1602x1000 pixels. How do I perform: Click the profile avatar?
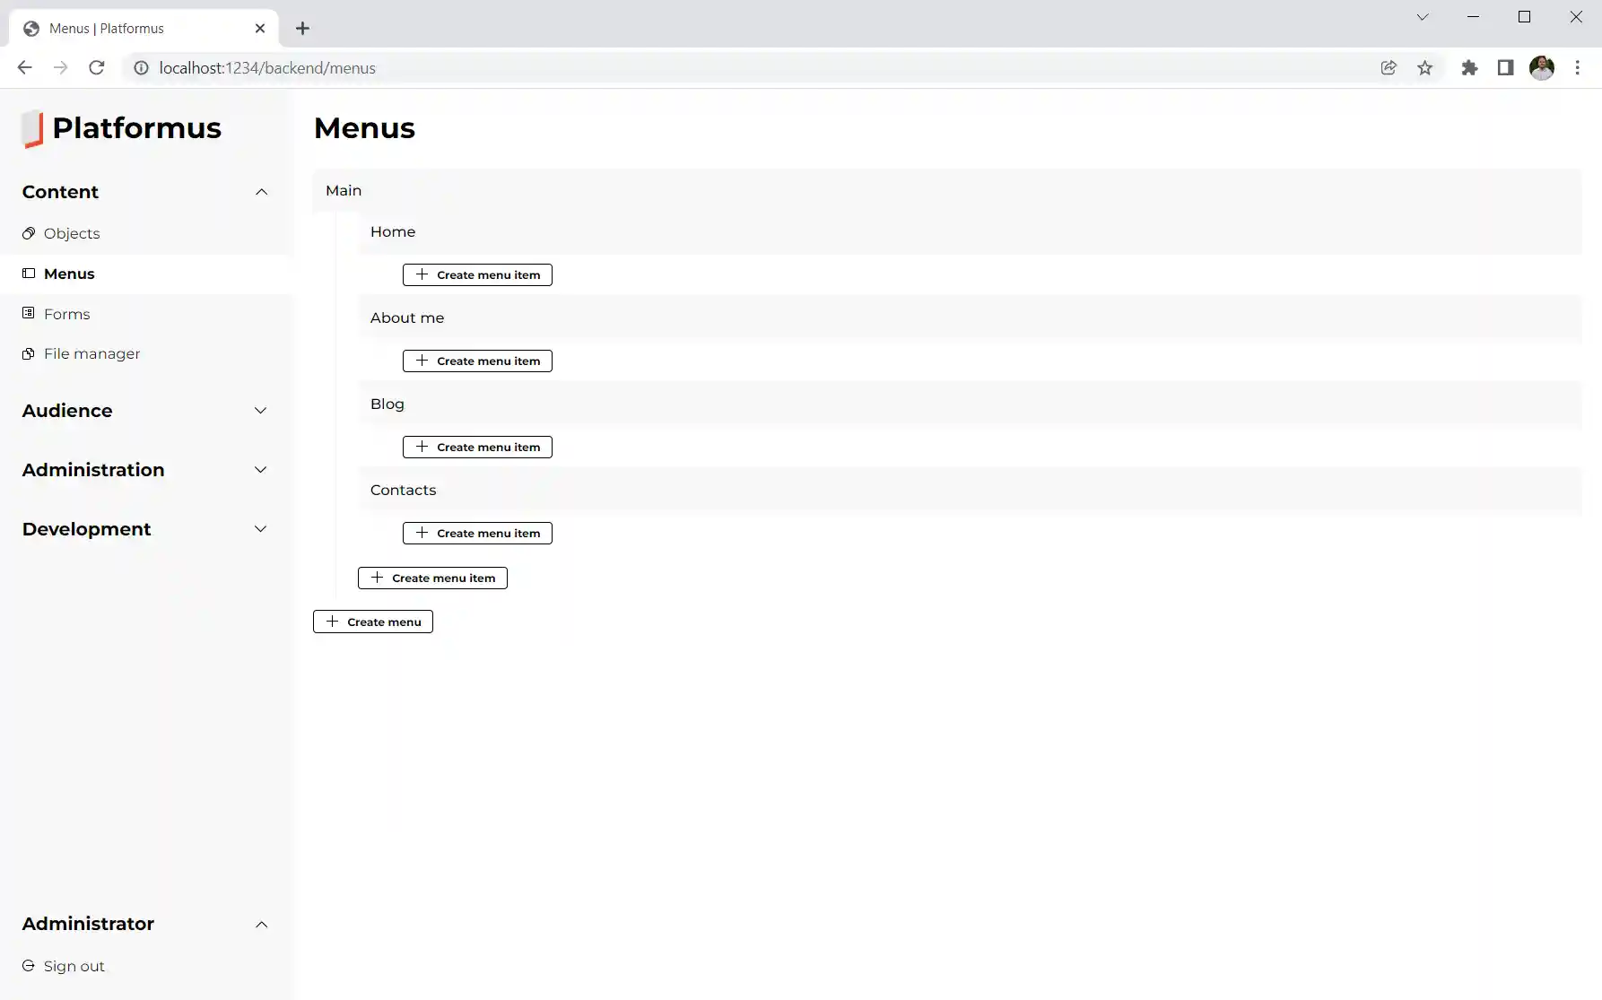[x=1543, y=67]
